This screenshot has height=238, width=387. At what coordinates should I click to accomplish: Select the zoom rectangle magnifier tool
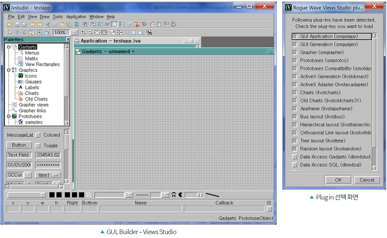click(x=40, y=32)
